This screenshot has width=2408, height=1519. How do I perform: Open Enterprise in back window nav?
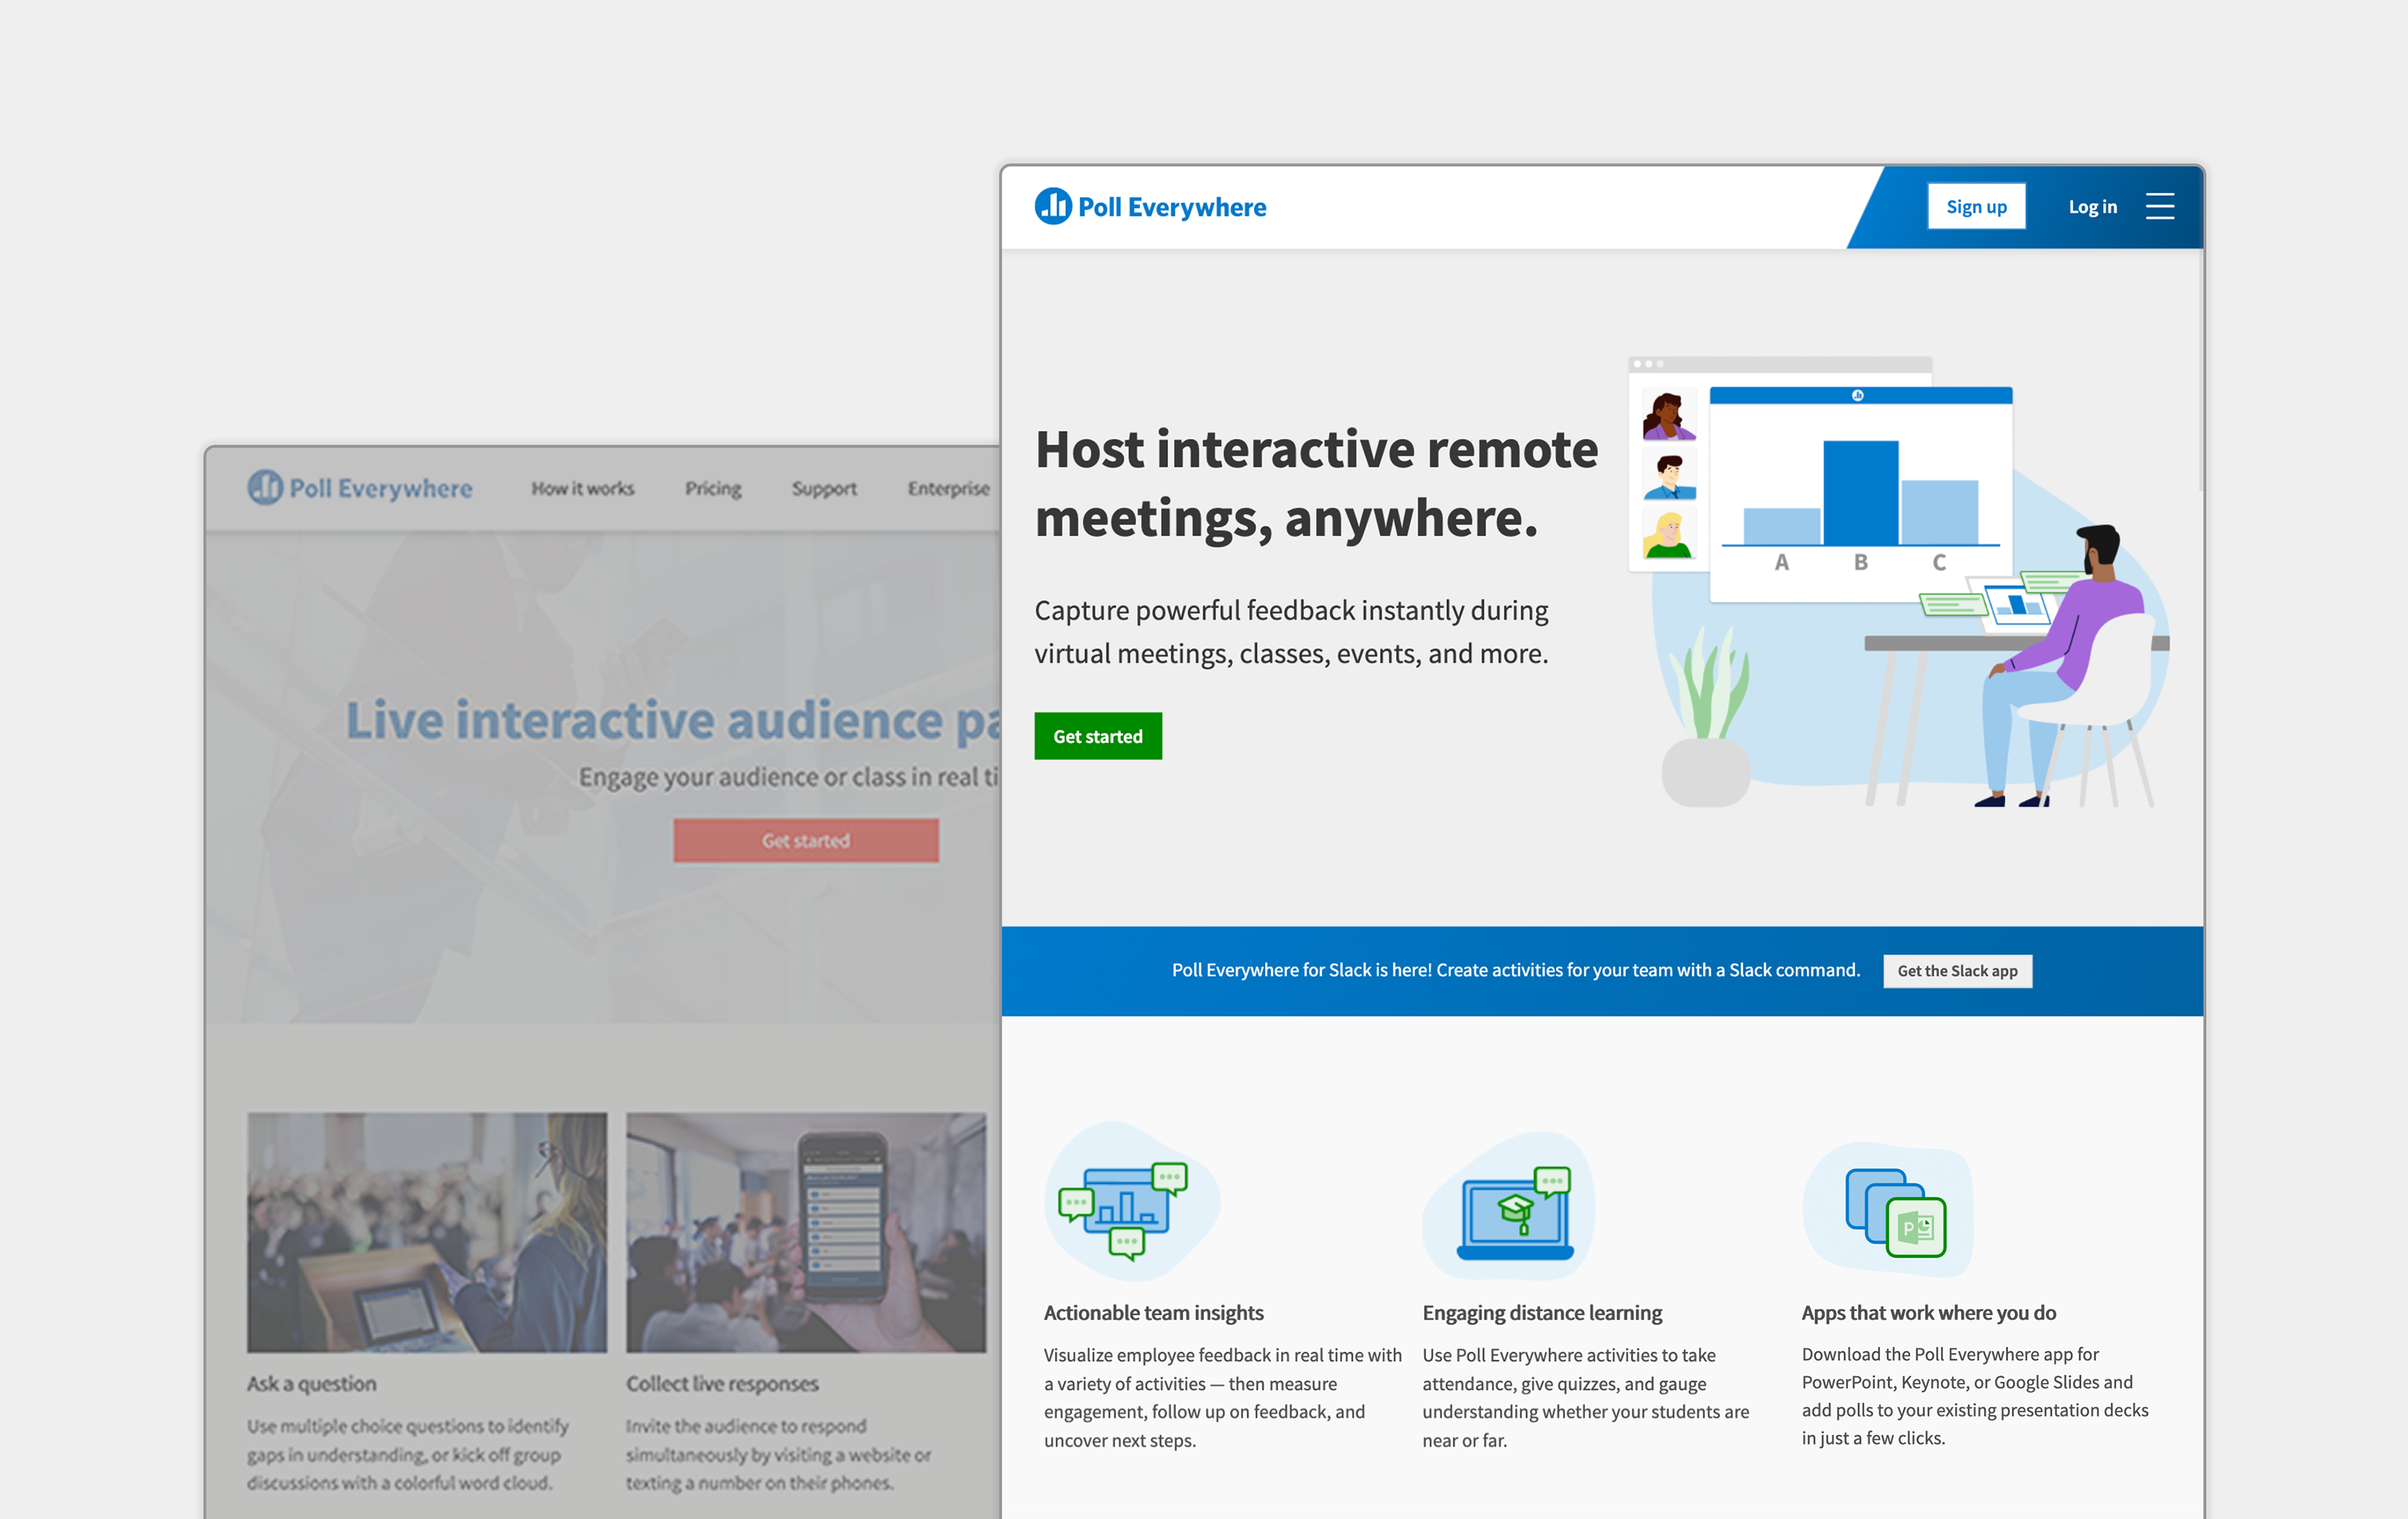[948, 488]
